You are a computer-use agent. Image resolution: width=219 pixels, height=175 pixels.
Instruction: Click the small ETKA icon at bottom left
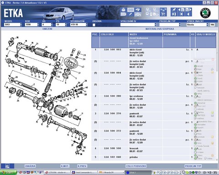click(x=7, y=166)
